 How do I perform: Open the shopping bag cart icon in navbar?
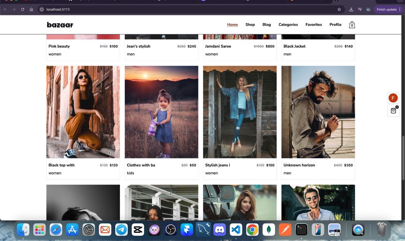[352, 25]
